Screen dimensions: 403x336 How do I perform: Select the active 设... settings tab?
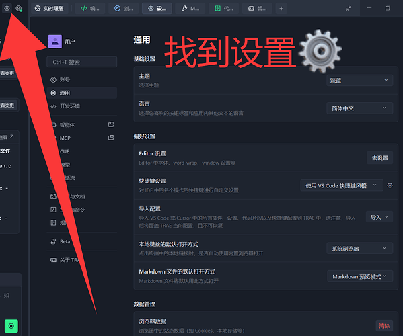pyautogui.click(x=157, y=9)
